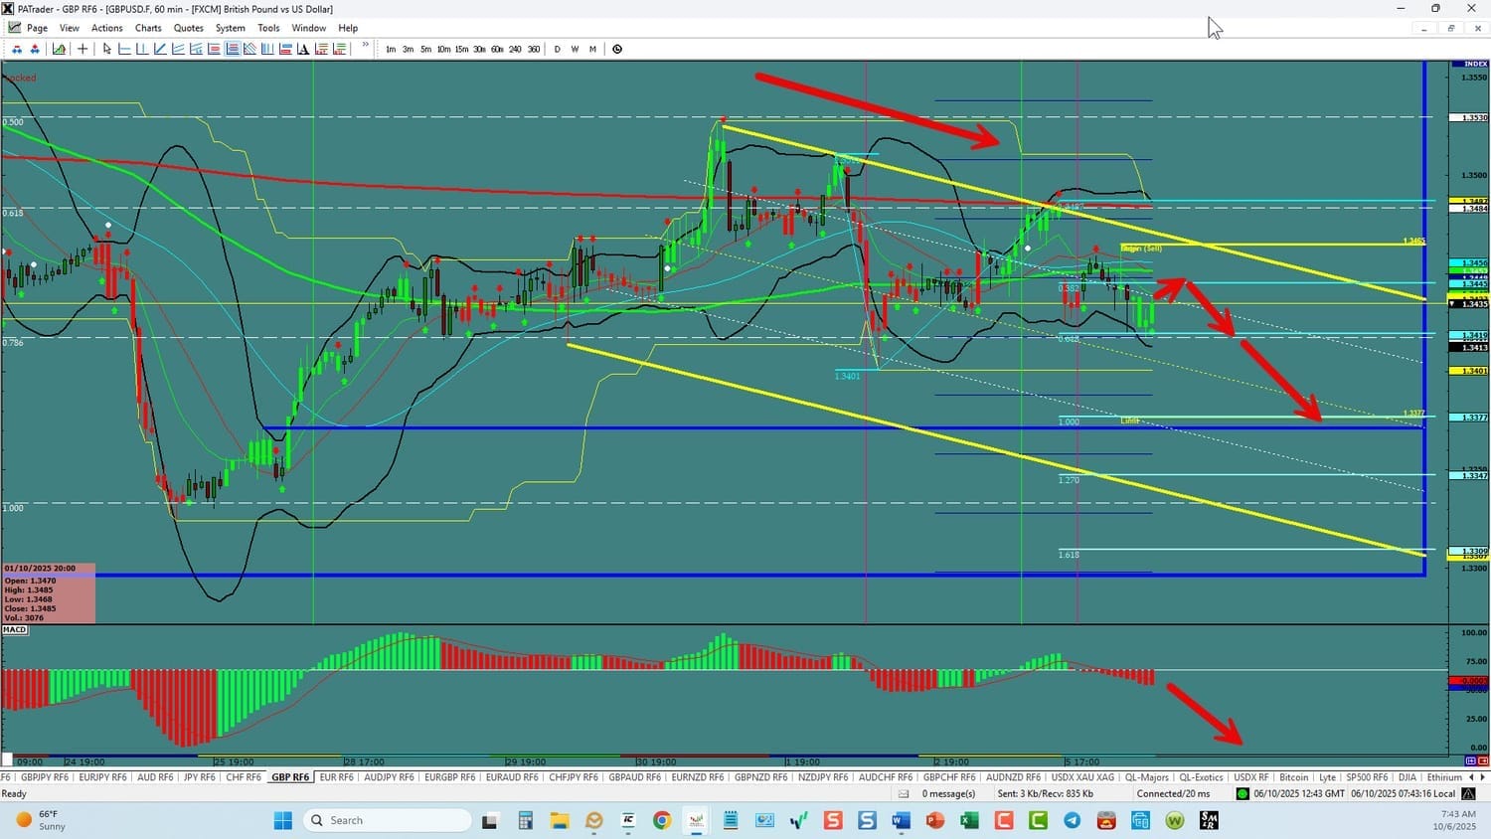1491x839 pixels.
Task: Open the Window menu
Action: click(x=309, y=28)
